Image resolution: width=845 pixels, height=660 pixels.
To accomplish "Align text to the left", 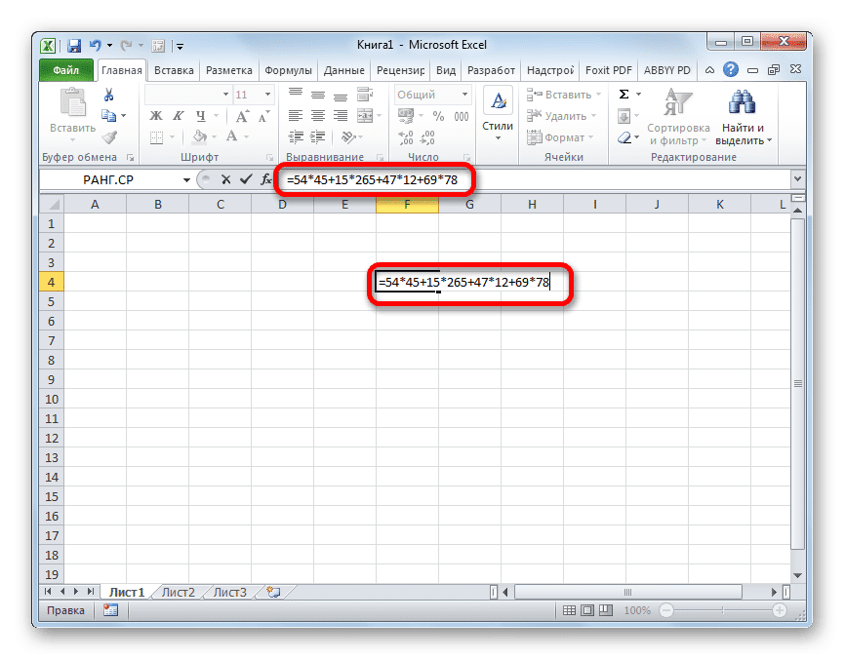I will pos(295,115).
